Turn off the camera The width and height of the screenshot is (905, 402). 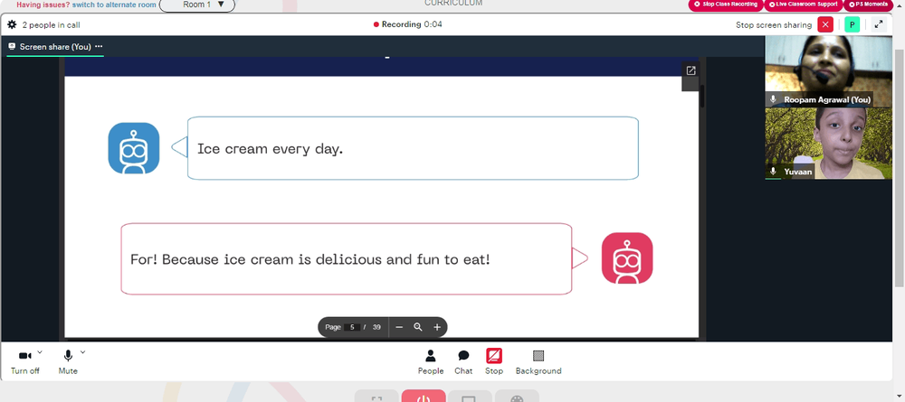click(24, 362)
